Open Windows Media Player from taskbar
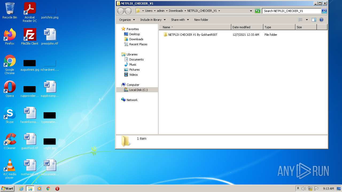The image size is (342, 192). point(39,189)
